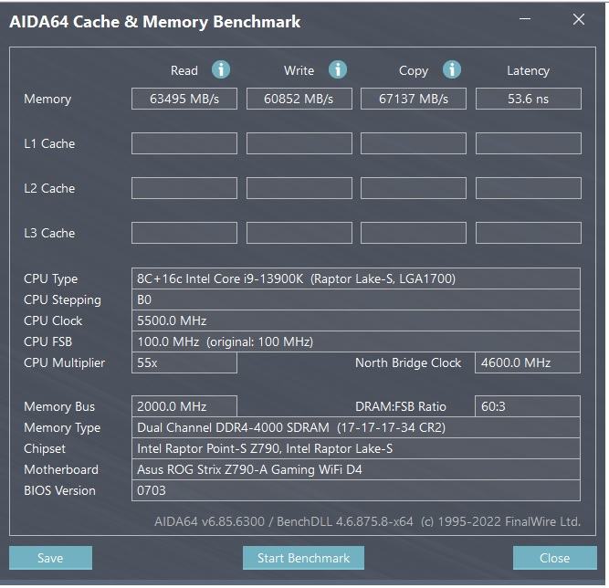Screen dimensions: 609x588
Task: Click the Write column header
Action: pyautogui.click(x=299, y=70)
